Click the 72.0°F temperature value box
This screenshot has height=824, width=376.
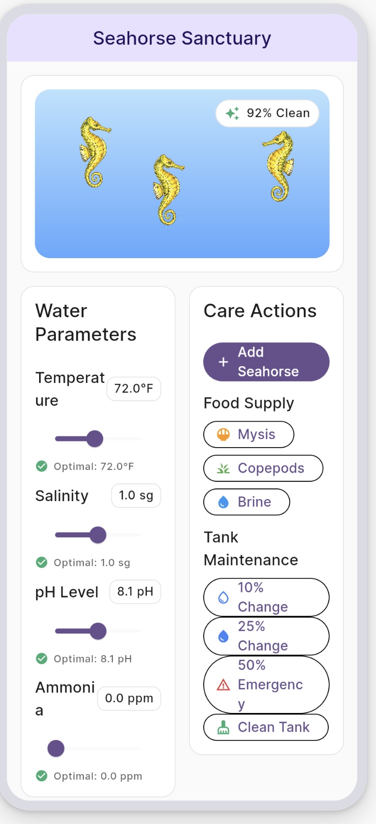coord(134,389)
